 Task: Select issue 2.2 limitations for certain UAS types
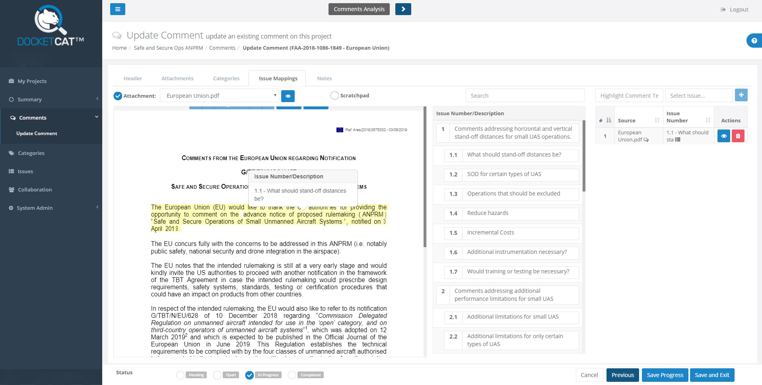pos(511,340)
